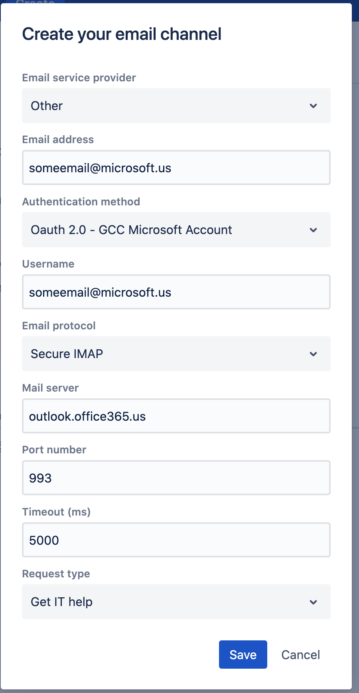
Task: Open the dropdown showing "Other"
Action: [168, 106]
